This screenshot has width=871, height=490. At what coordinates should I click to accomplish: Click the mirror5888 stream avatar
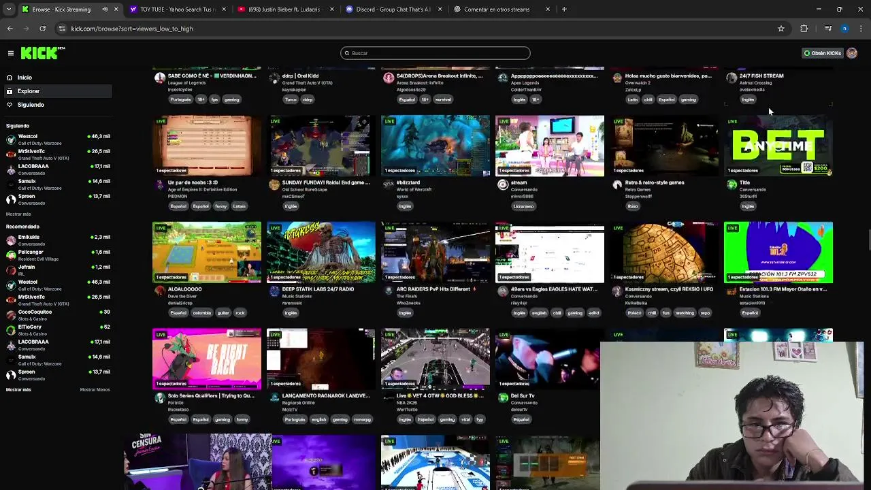(503, 184)
